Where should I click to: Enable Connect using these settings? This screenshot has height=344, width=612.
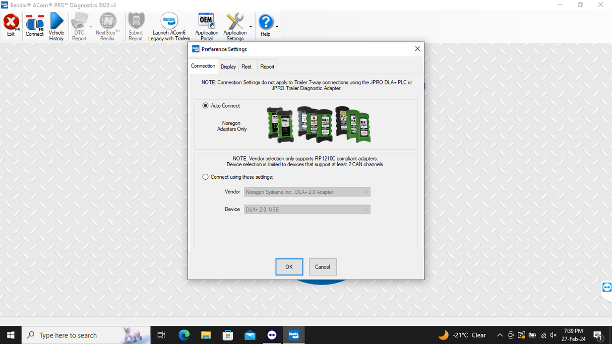pos(205,177)
